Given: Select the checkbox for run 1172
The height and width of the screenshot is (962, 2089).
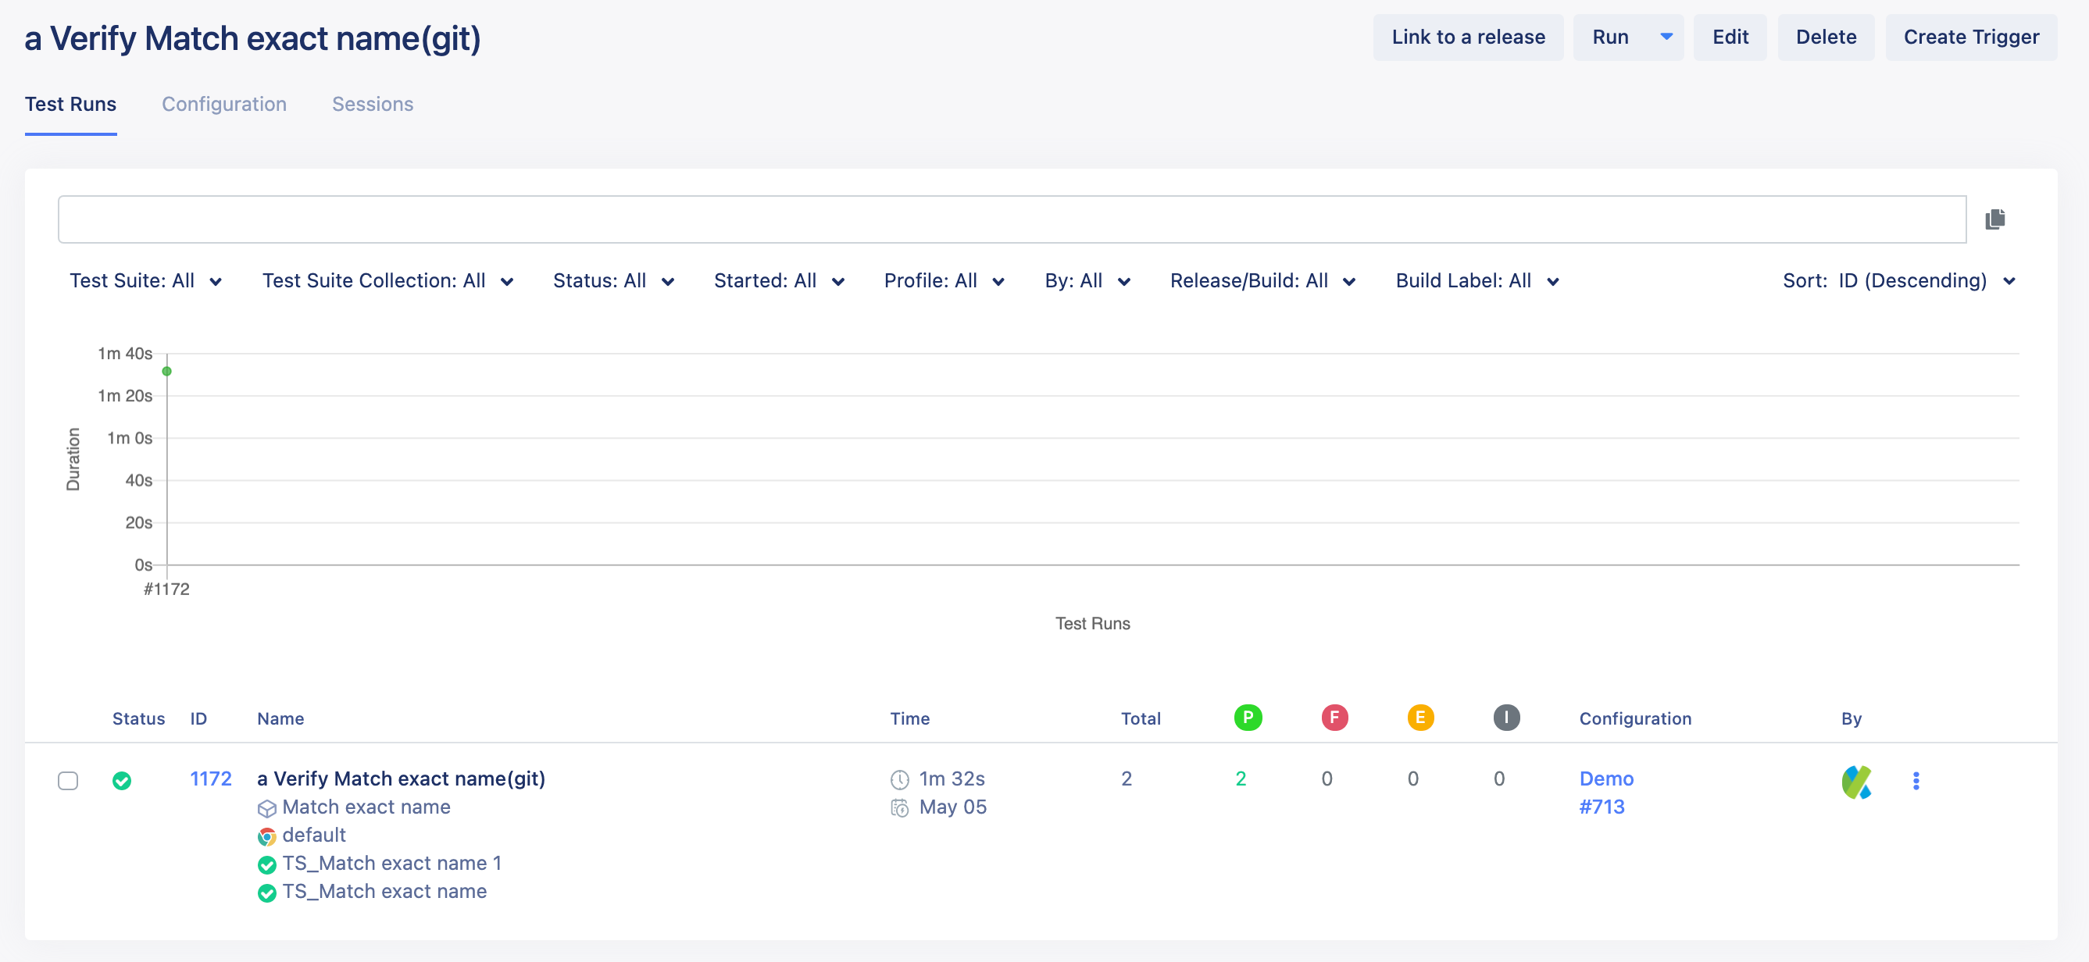Looking at the screenshot, I should pyautogui.click(x=69, y=781).
